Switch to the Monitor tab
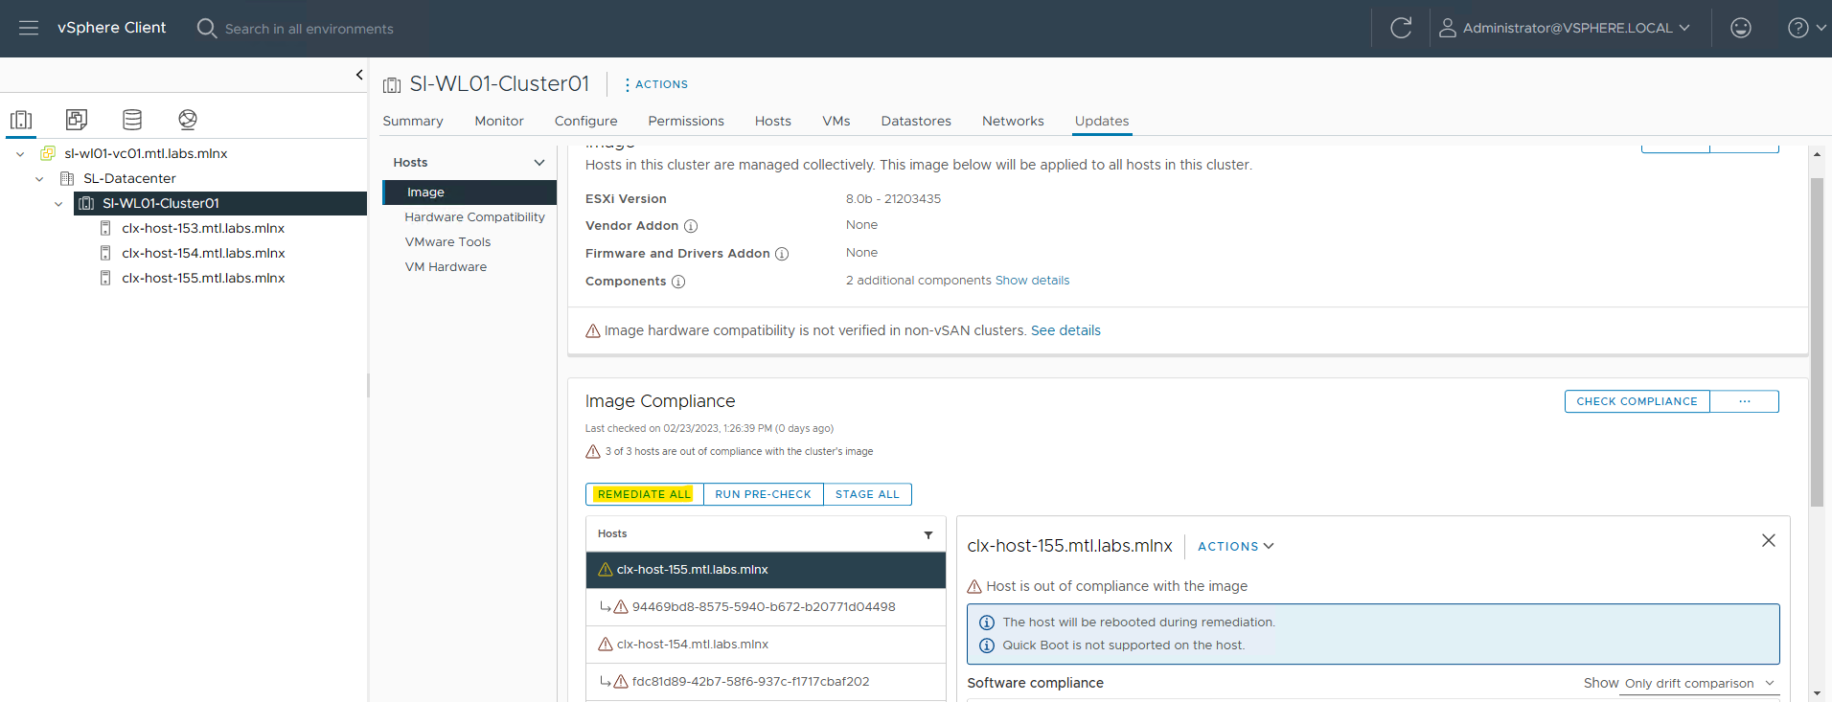1832x702 pixels. 499,121
